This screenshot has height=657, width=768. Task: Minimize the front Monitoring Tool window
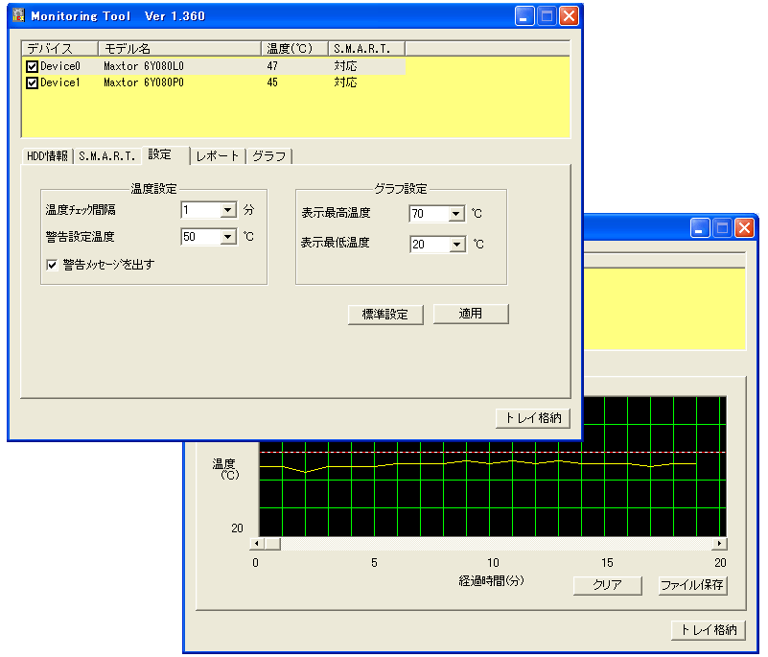[x=524, y=16]
